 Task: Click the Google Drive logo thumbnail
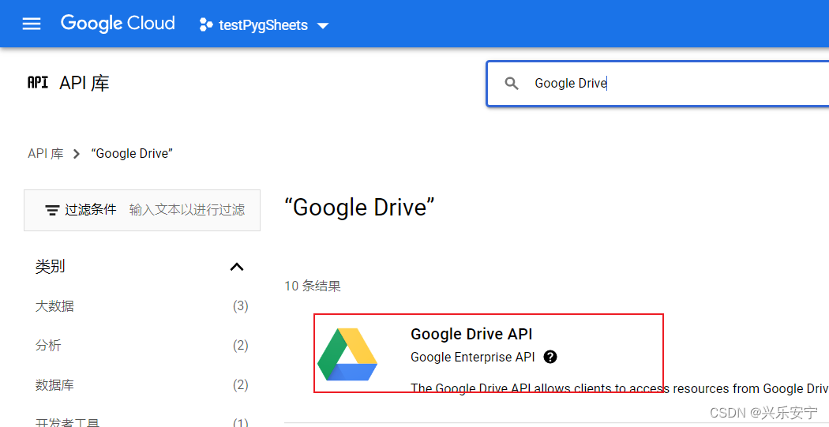click(x=347, y=354)
